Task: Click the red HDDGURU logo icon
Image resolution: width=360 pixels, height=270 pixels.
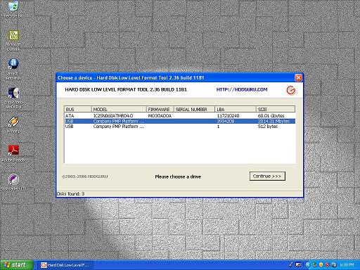Action: (291, 90)
